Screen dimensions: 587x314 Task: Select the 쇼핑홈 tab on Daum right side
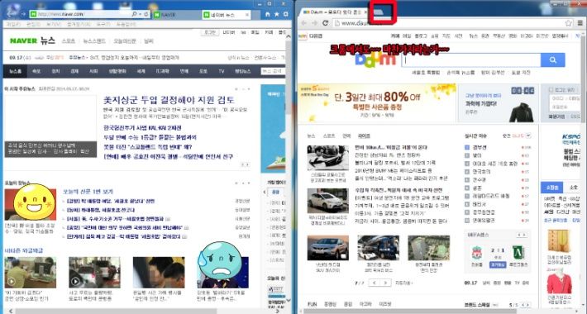click(552, 188)
